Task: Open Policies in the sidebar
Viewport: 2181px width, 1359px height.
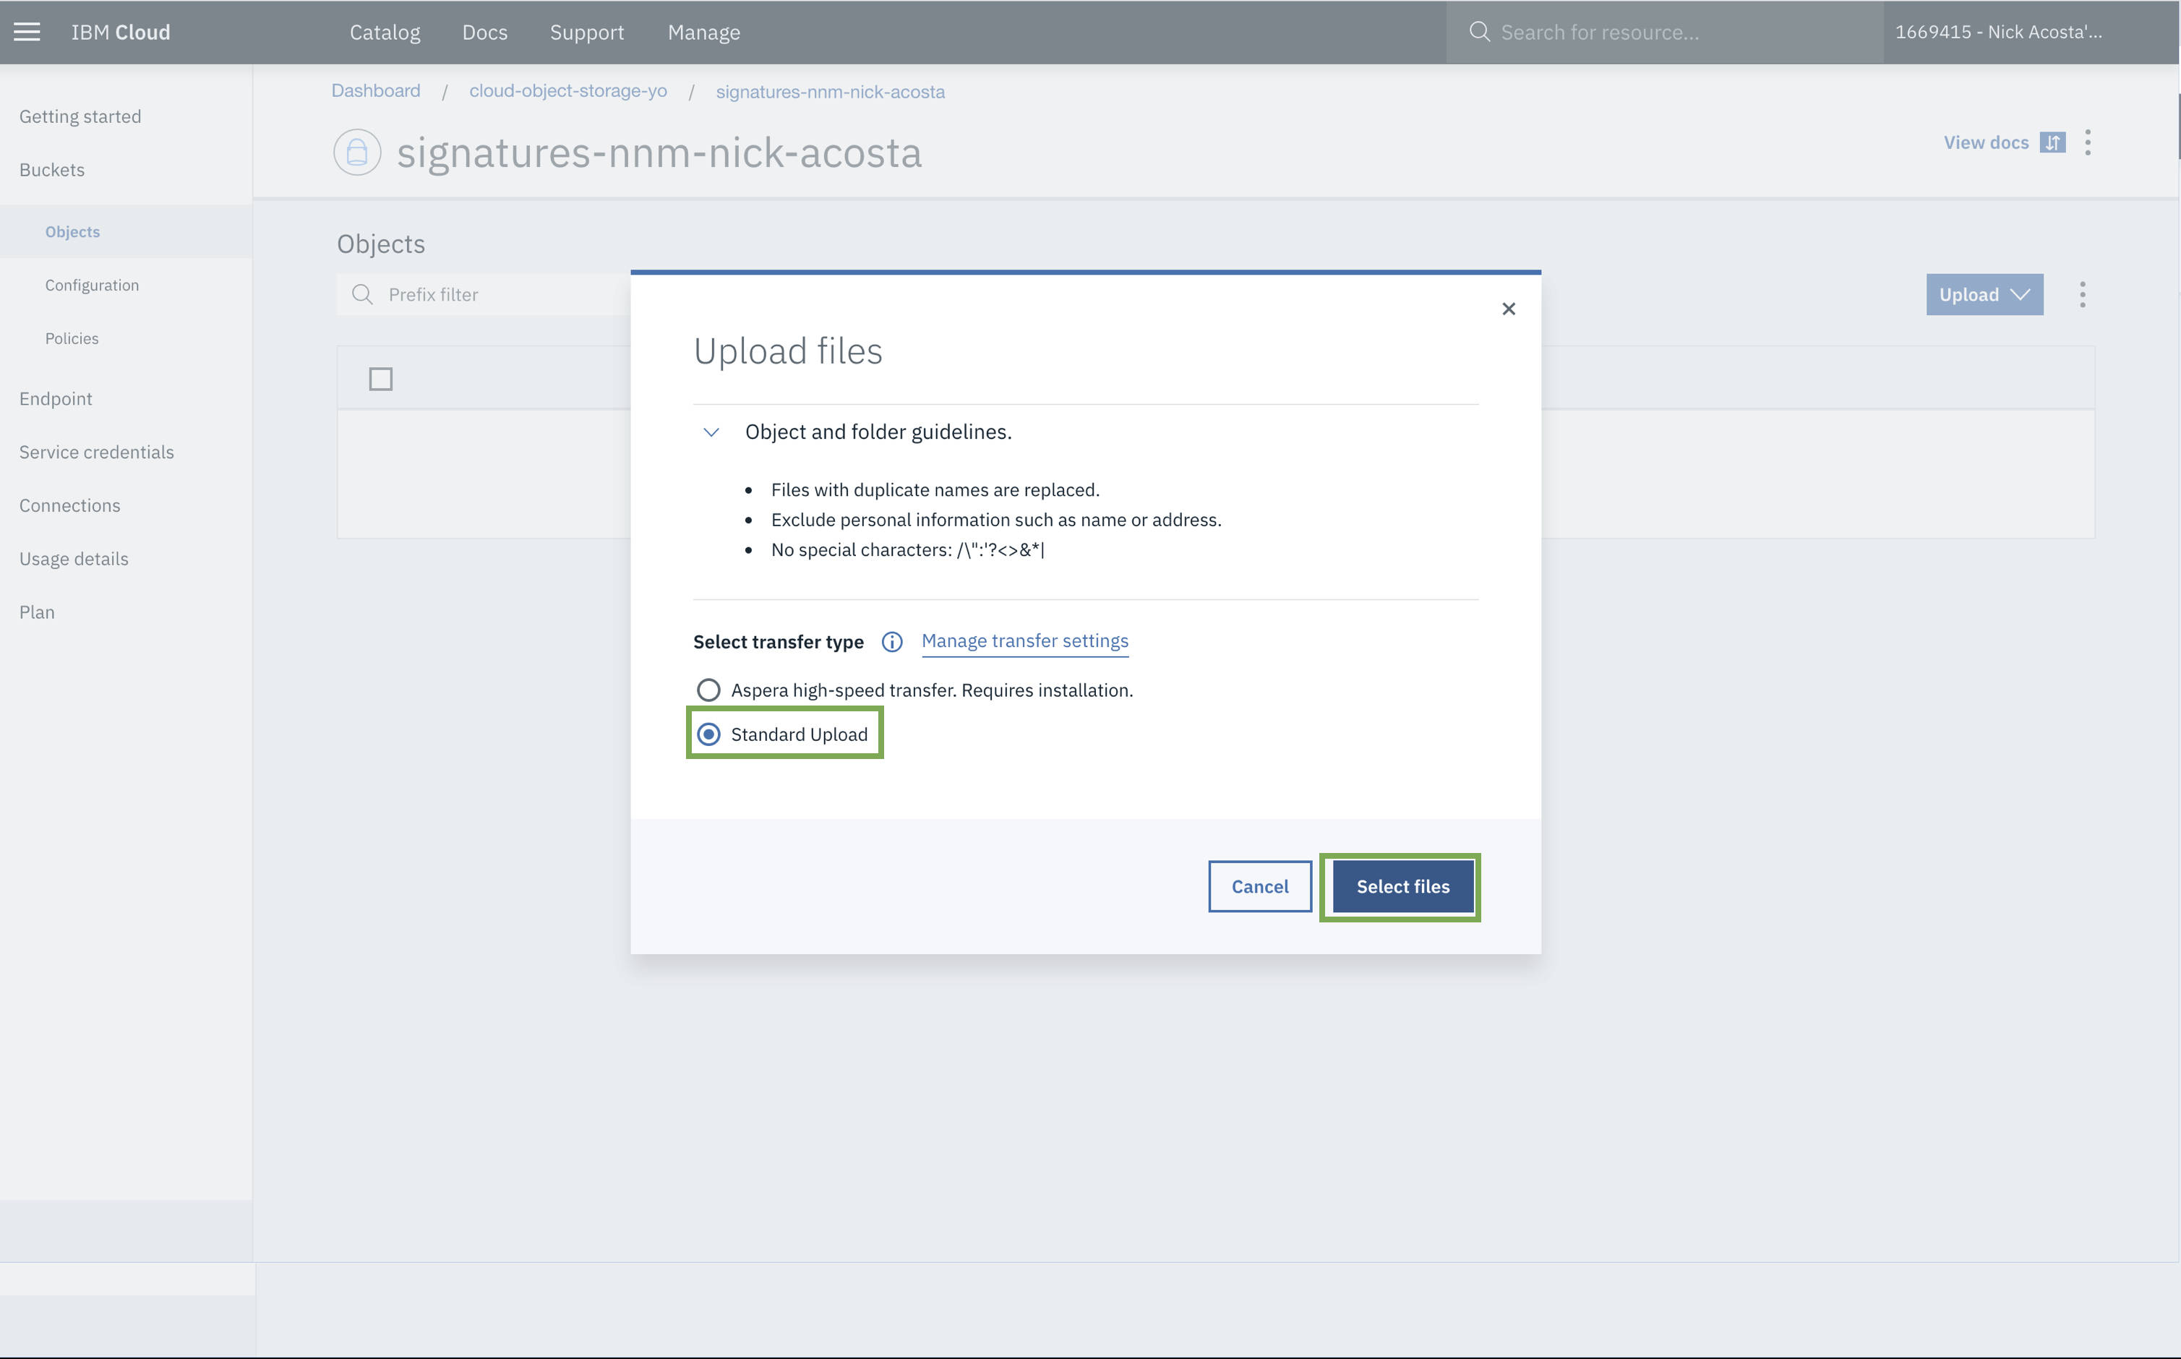Action: [x=72, y=339]
